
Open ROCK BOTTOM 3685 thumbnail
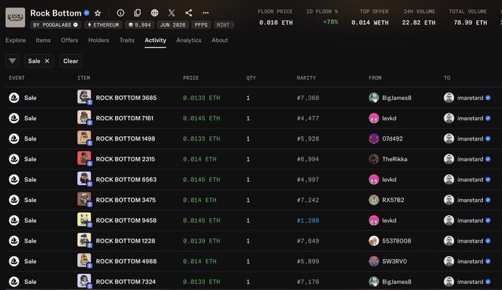[84, 97]
